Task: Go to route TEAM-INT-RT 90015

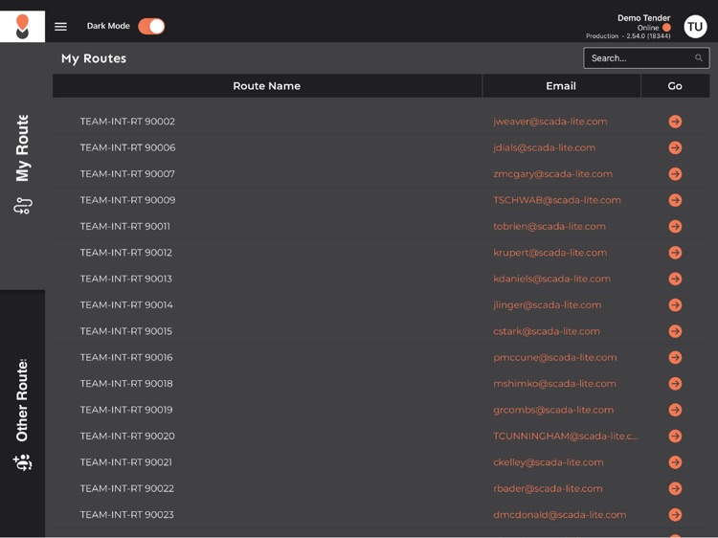Action: coord(675,331)
